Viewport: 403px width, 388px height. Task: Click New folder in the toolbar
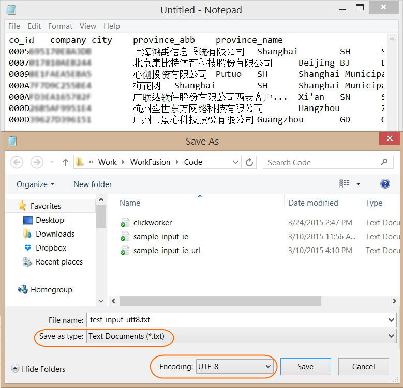point(93,184)
